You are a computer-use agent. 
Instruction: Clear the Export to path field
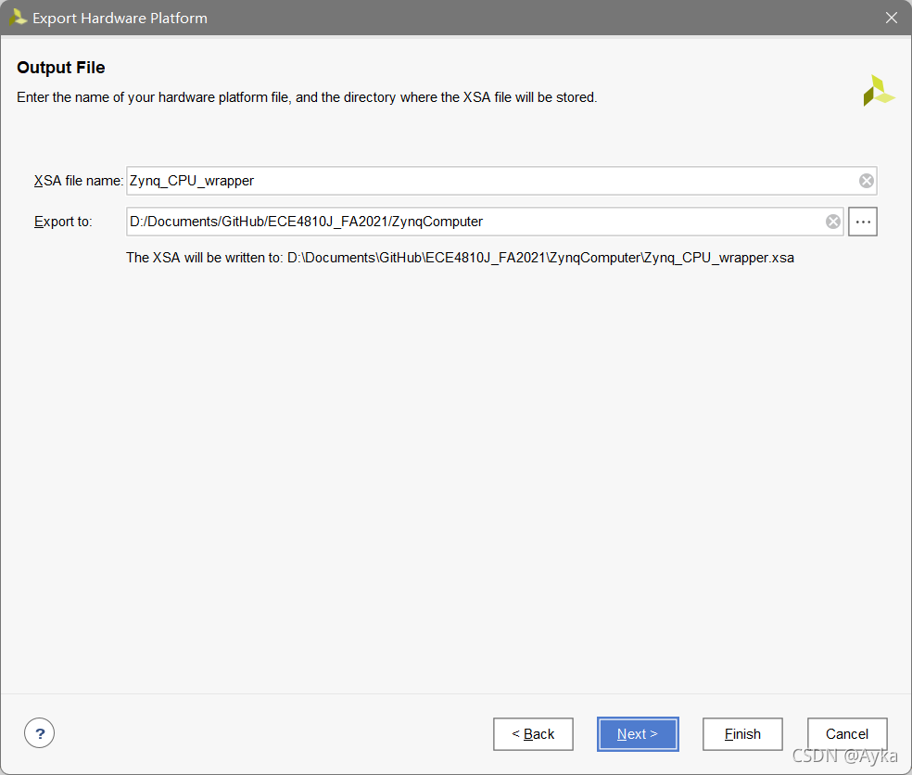(833, 222)
